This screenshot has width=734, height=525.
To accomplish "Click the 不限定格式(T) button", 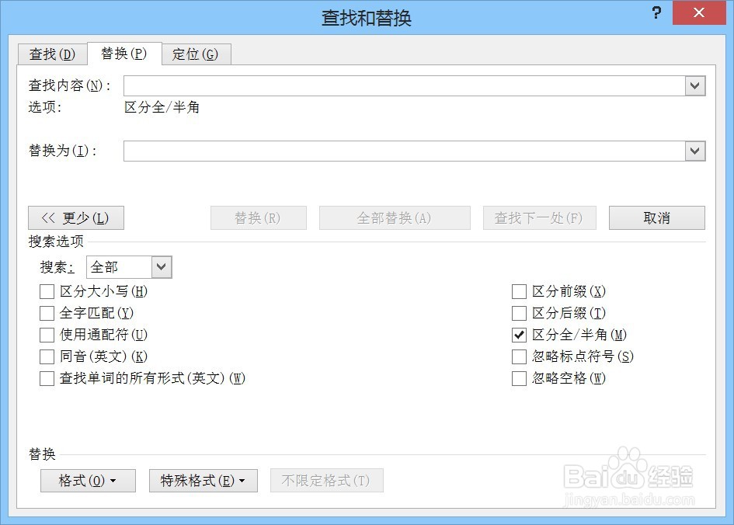I will click(327, 481).
